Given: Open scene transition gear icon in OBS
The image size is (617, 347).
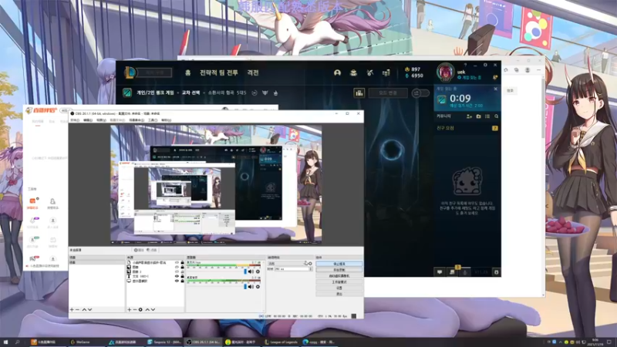Looking at the screenshot, I should click(x=310, y=263).
